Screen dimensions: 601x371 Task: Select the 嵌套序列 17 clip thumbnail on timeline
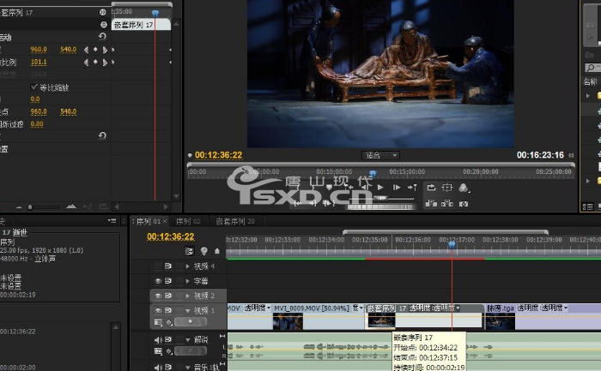[381, 320]
